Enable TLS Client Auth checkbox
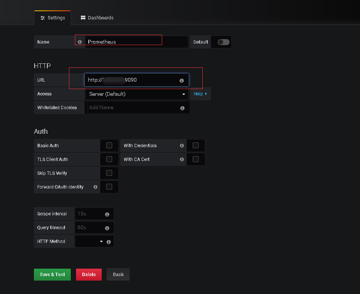The height and width of the screenshot is (294, 360). 109,159
